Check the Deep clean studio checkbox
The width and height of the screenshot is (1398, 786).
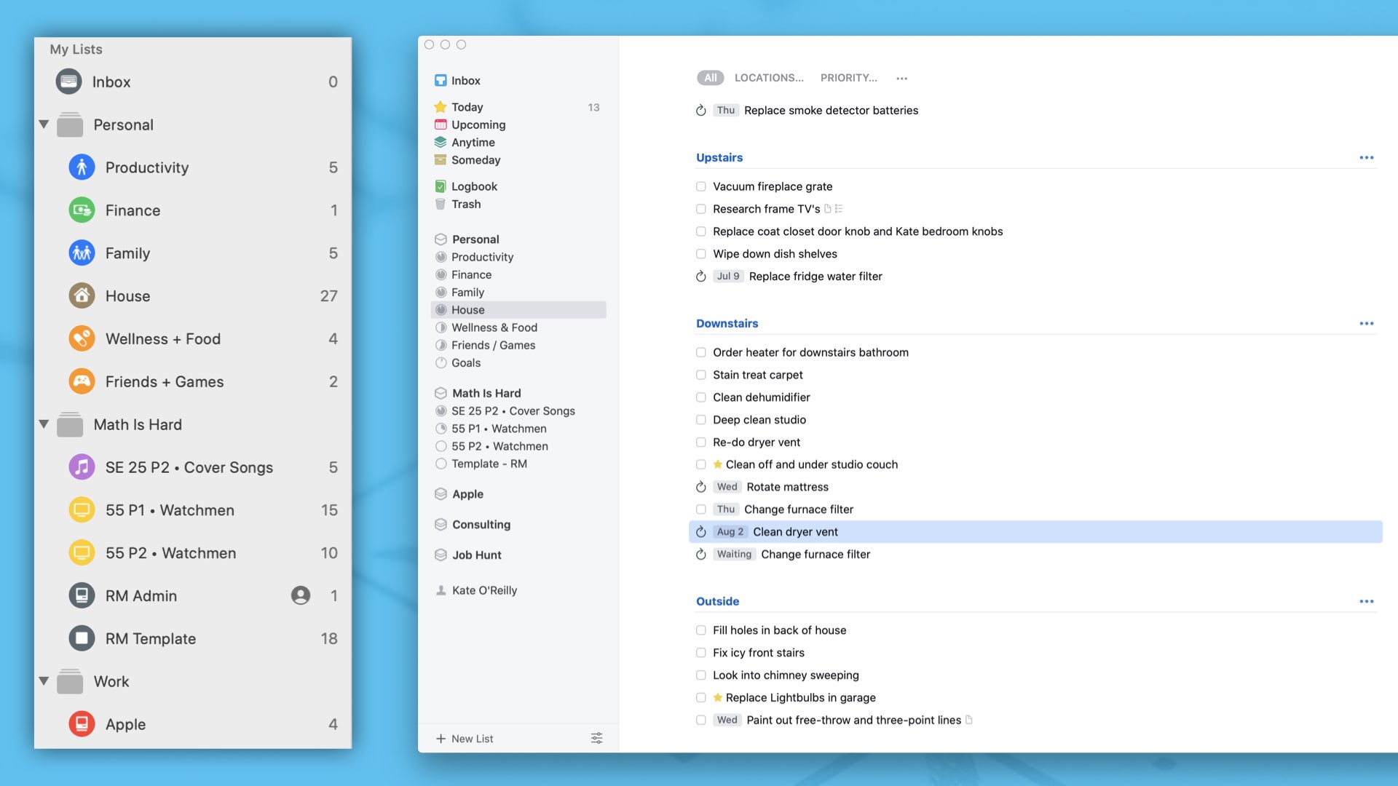[x=701, y=420]
